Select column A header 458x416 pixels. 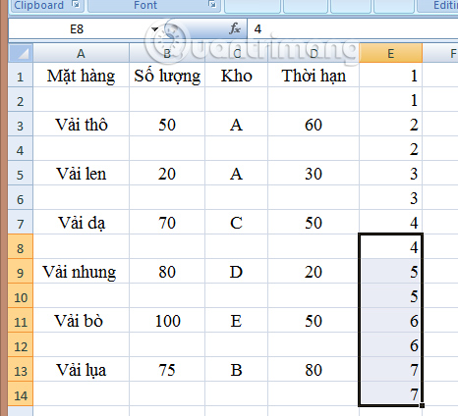coord(81,53)
